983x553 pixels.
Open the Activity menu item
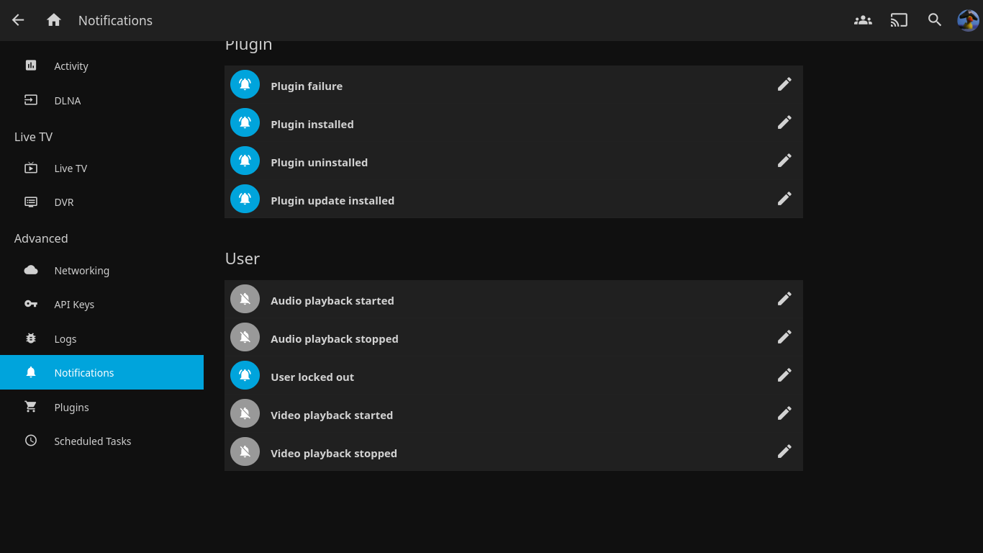(71, 66)
